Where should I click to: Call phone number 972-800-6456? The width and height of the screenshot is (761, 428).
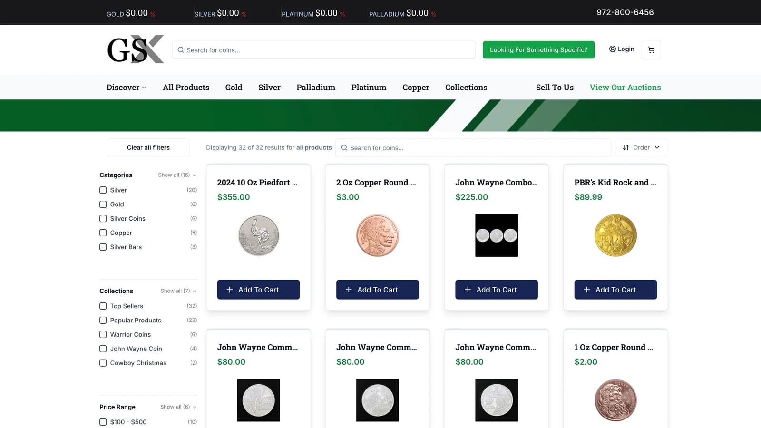click(x=625, y=12)
